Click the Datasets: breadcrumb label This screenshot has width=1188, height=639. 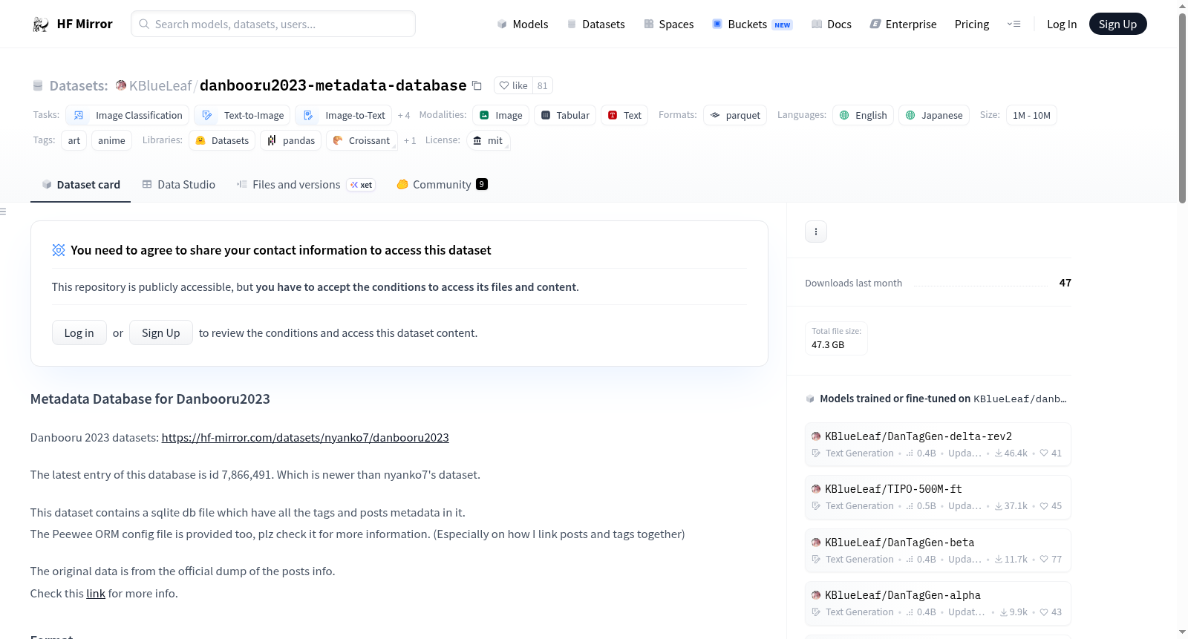pyautogui.click(x=79, y=86)
